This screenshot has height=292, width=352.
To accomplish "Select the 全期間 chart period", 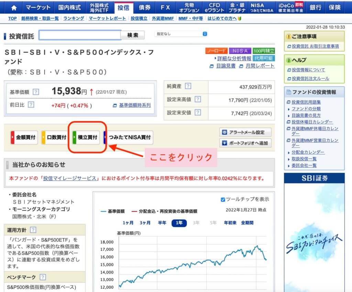I will click(247, 223).
